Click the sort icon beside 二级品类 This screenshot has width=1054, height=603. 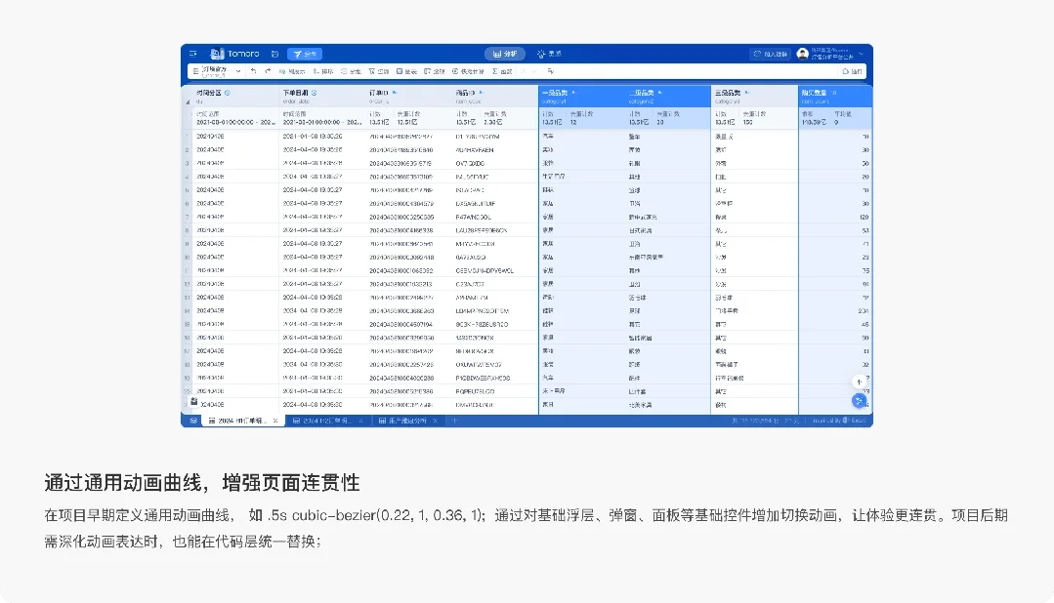click(x=660, y=93)
